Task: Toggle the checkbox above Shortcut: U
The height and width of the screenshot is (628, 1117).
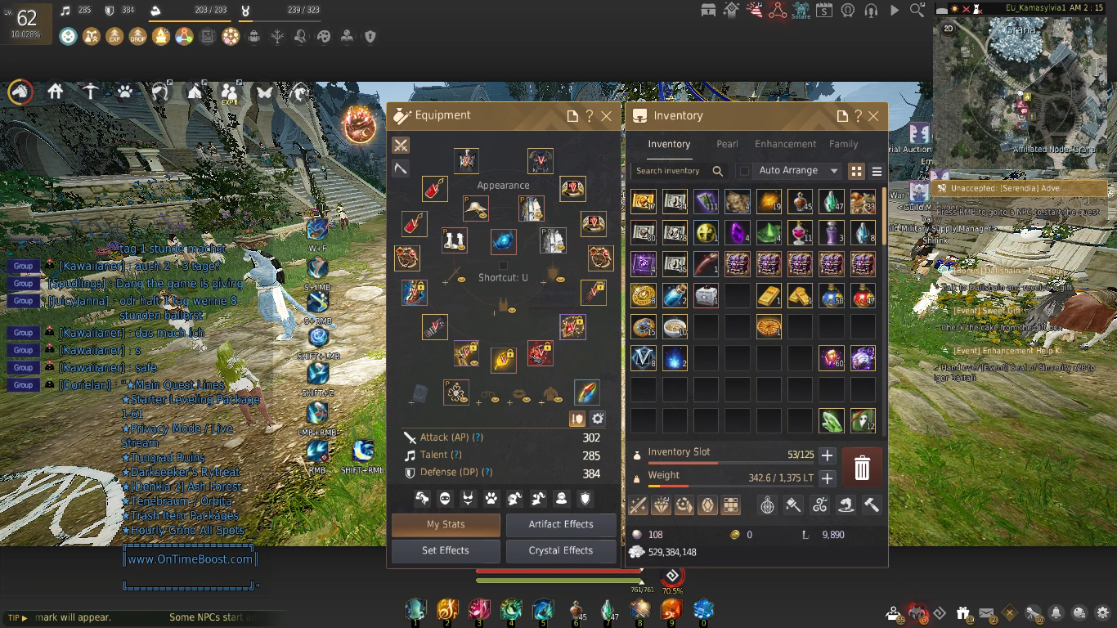Action: point(503,266)
